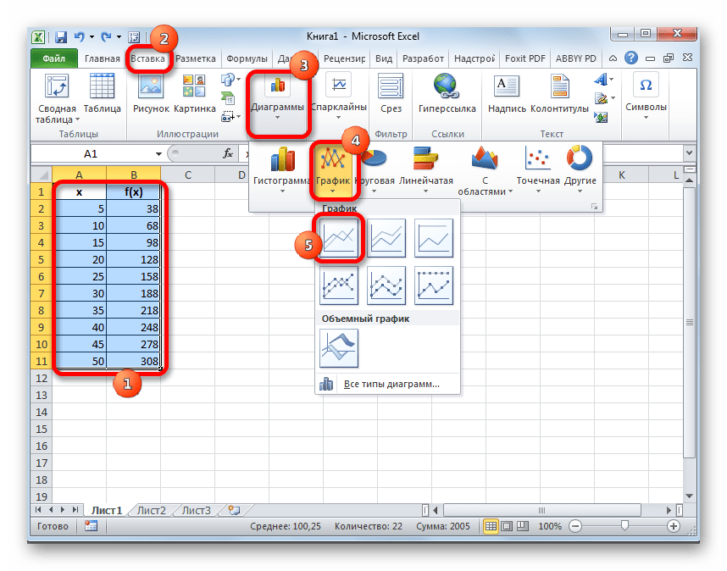This screenshot has width=727, height=571.
Task: Minimize the ribbon with caret icon
Action: [x=613, y=58]
